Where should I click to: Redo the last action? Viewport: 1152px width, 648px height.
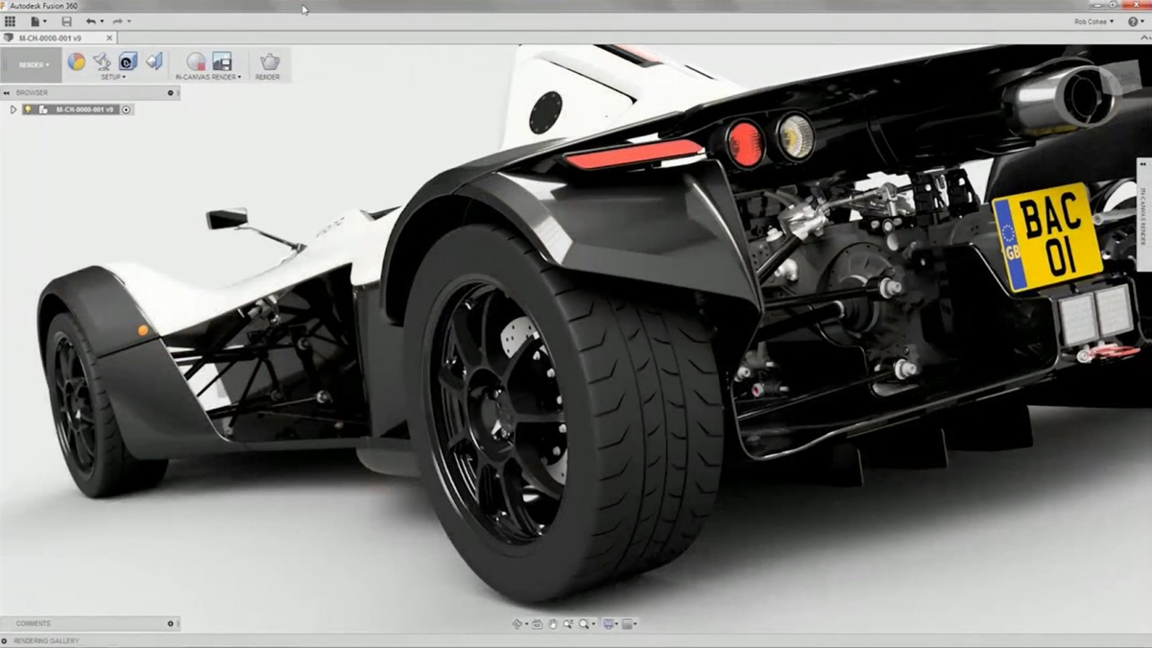coord(117,21)
